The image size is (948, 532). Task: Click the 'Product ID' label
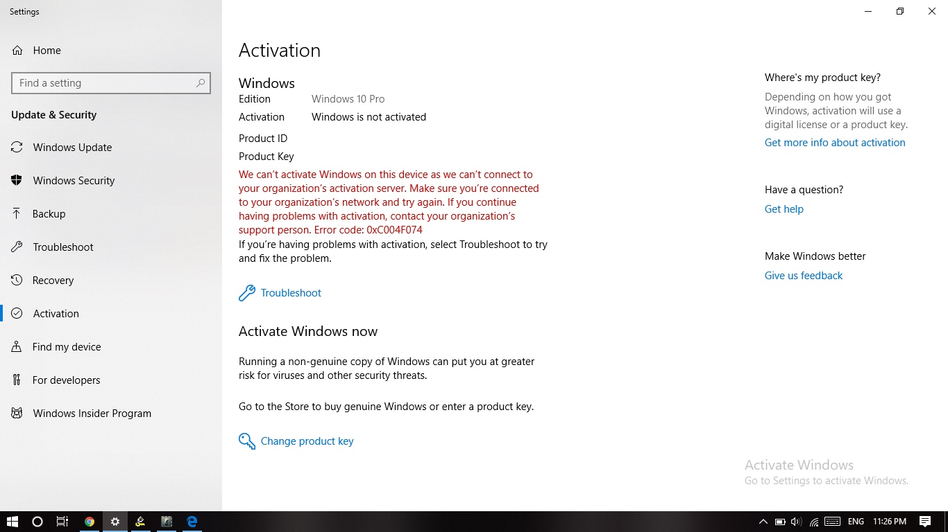[x=263, y=139]
